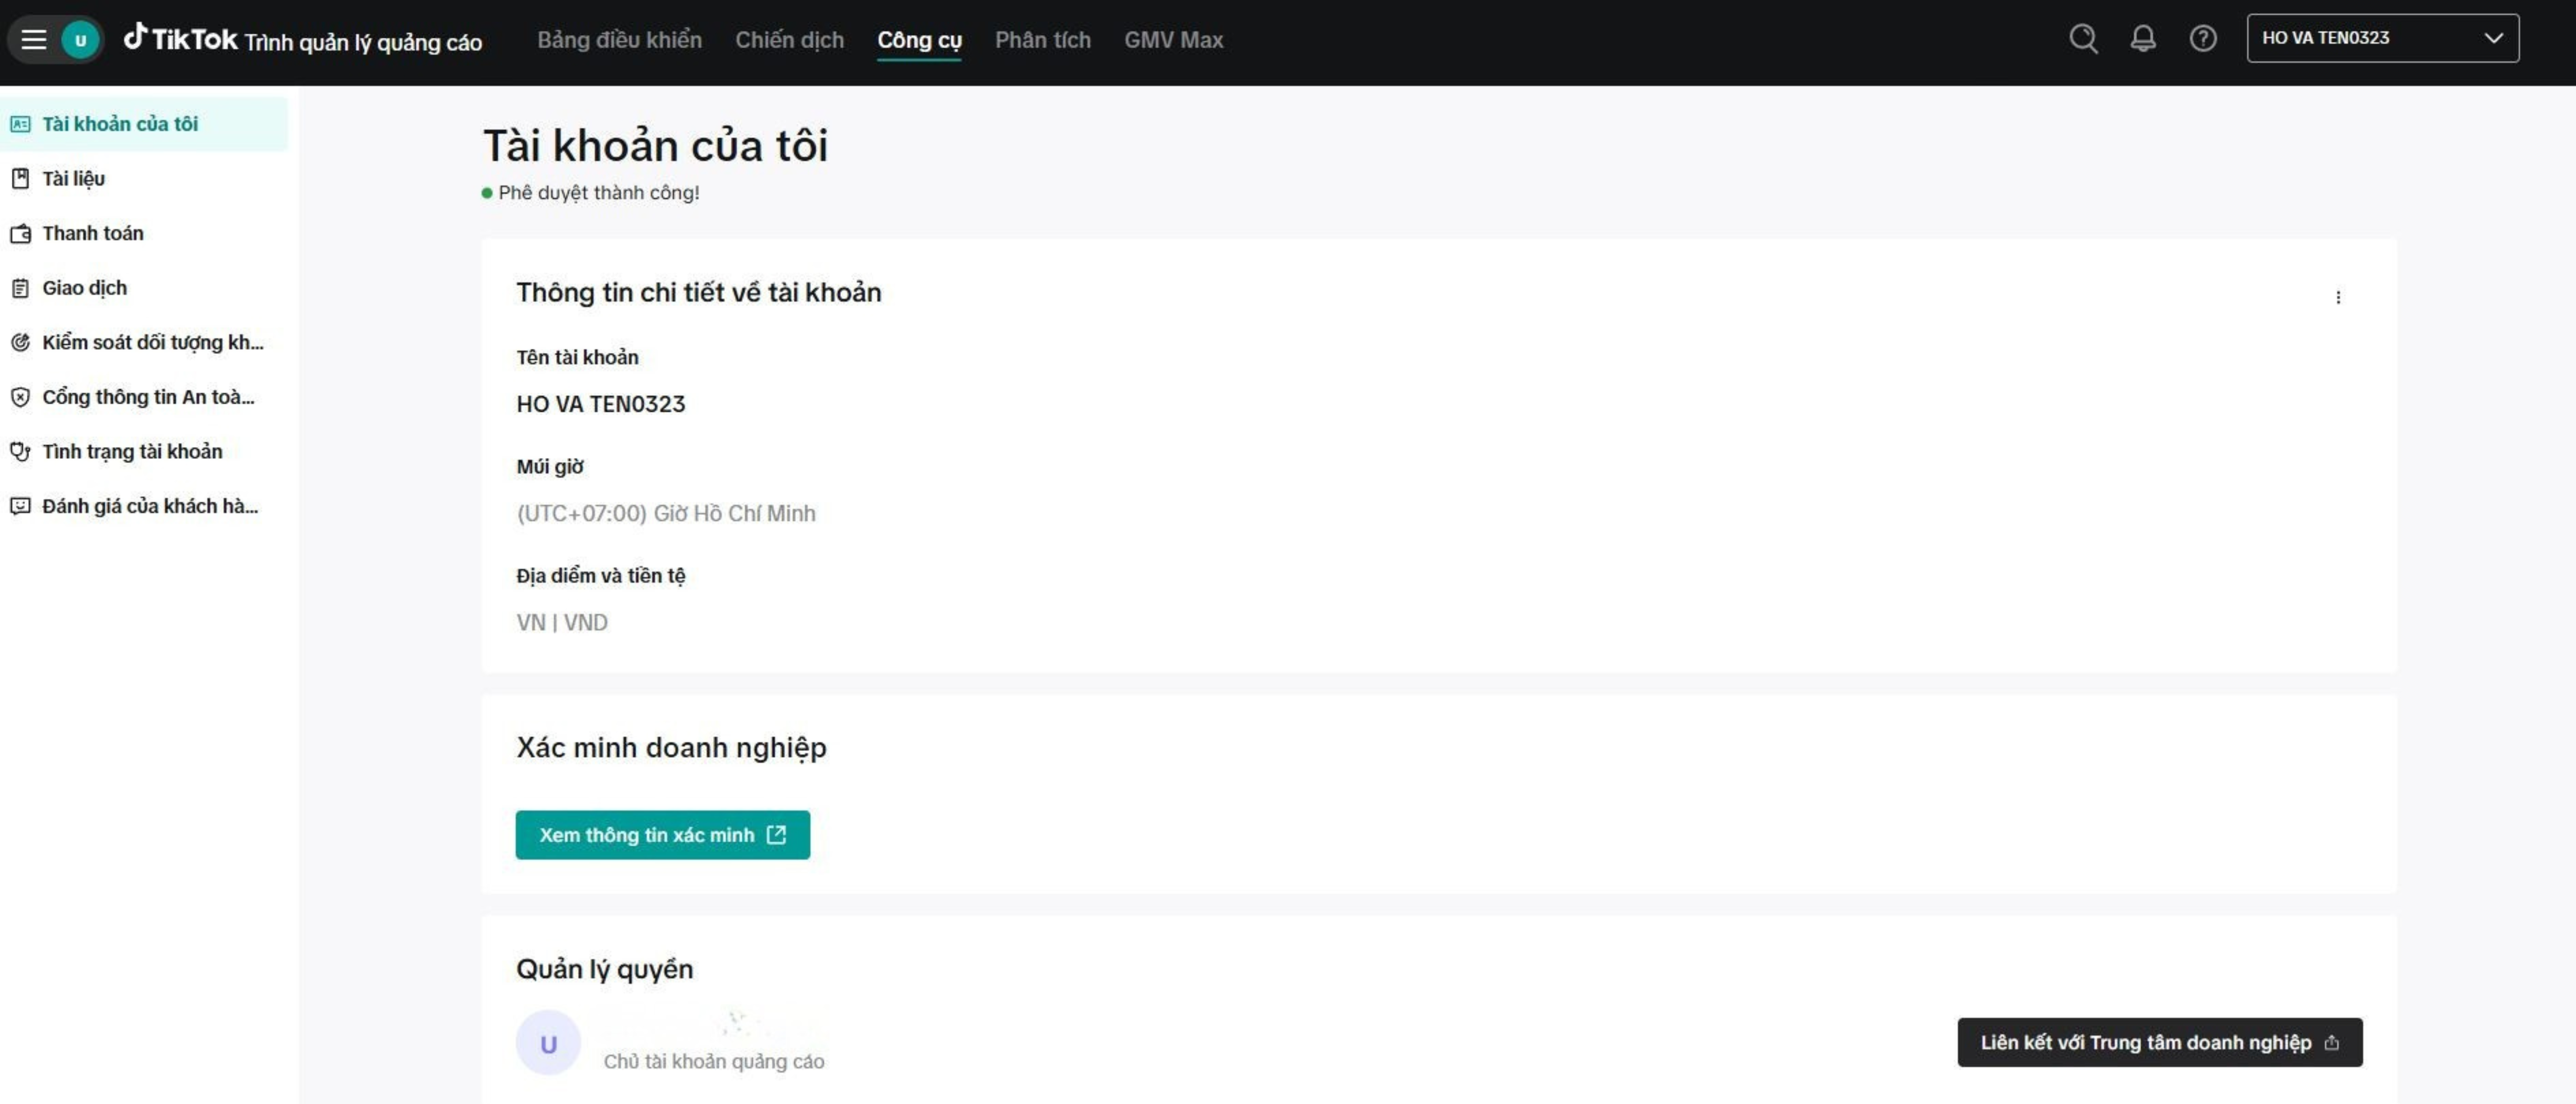Viewport: 2576px width, 1104px height.
Task: Open the hamburger menu icon
Action: click(34, 40)
